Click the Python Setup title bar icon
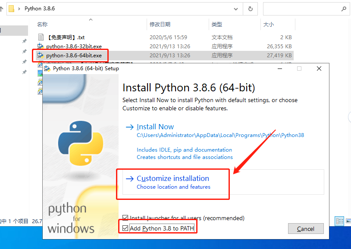This screenshot has width=351, height=249. click(47, 68)
